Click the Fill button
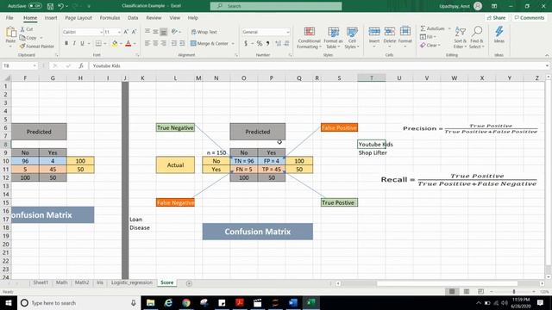This screenshot has height=310, width=552. [428, 37]
